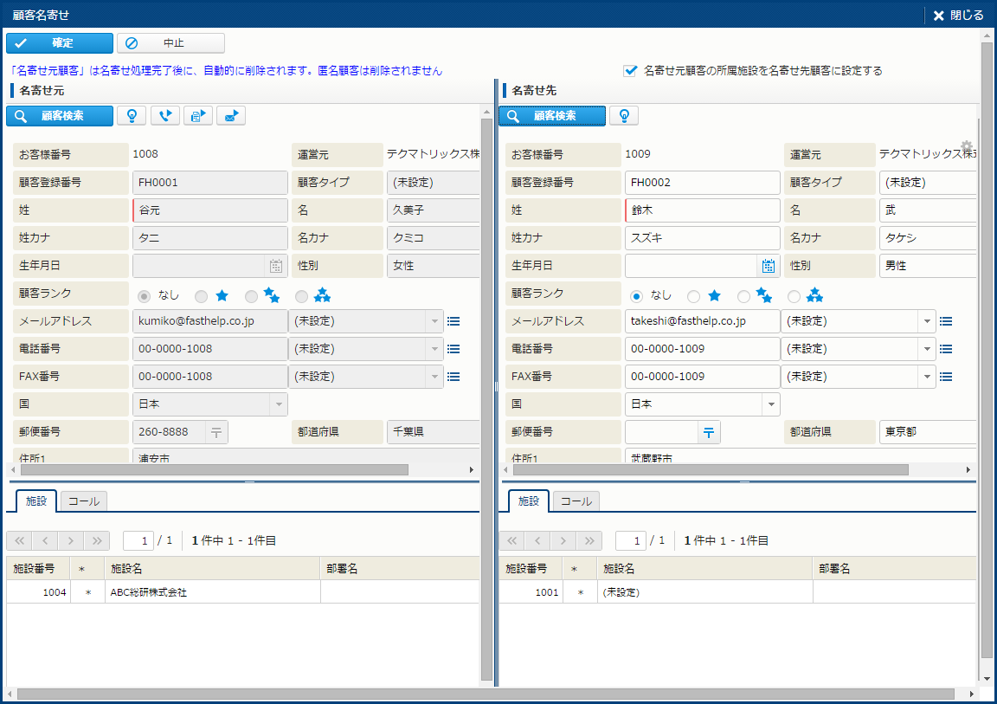Click the 中止 button
Viewport: 997px width, 704px height.
tap(171, 43)
